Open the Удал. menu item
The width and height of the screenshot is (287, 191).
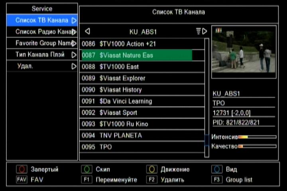tap(42, 66)
